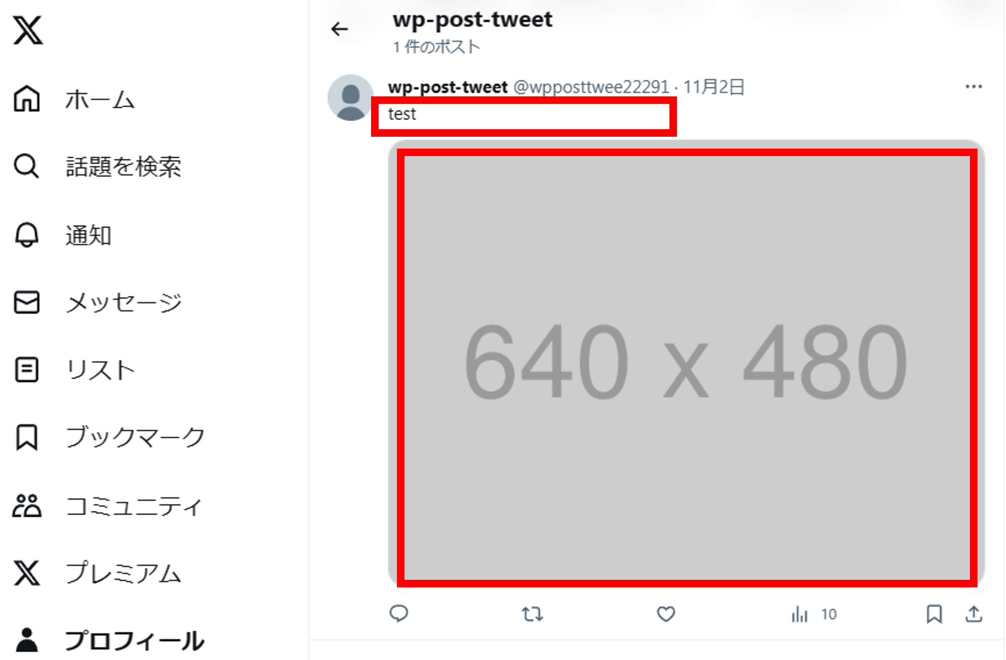
Task: Click the X logo at top left
Action: 28,30
